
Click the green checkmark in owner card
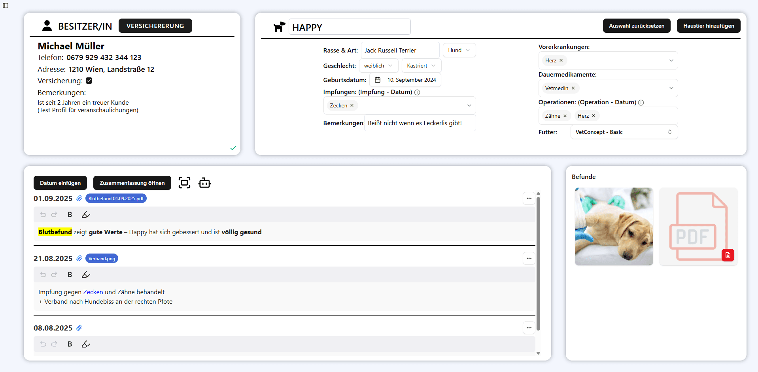233,148
